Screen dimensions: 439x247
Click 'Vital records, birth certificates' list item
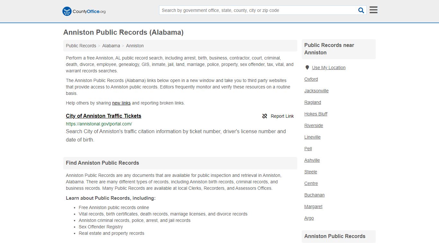pos(163,214)
